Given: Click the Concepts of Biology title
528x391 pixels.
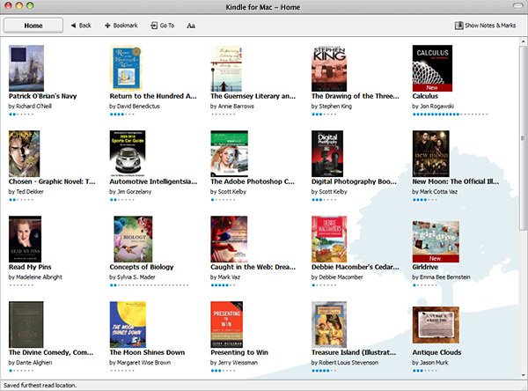Looking at the screenshot, I should coord(144,267).
